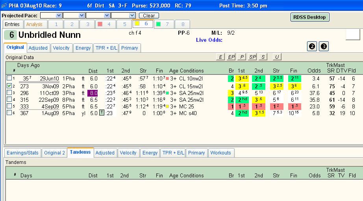Select horse tab 1
The width and height of the screenshot is (363, 201).
point(56,24)
